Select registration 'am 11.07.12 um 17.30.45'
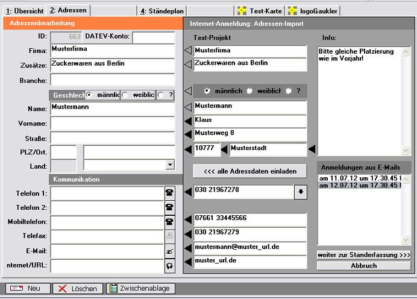417x299 pixels. [360, 178]
